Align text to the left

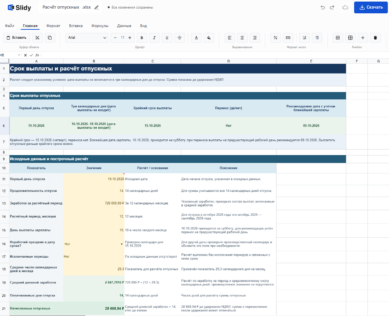point(230,38)
